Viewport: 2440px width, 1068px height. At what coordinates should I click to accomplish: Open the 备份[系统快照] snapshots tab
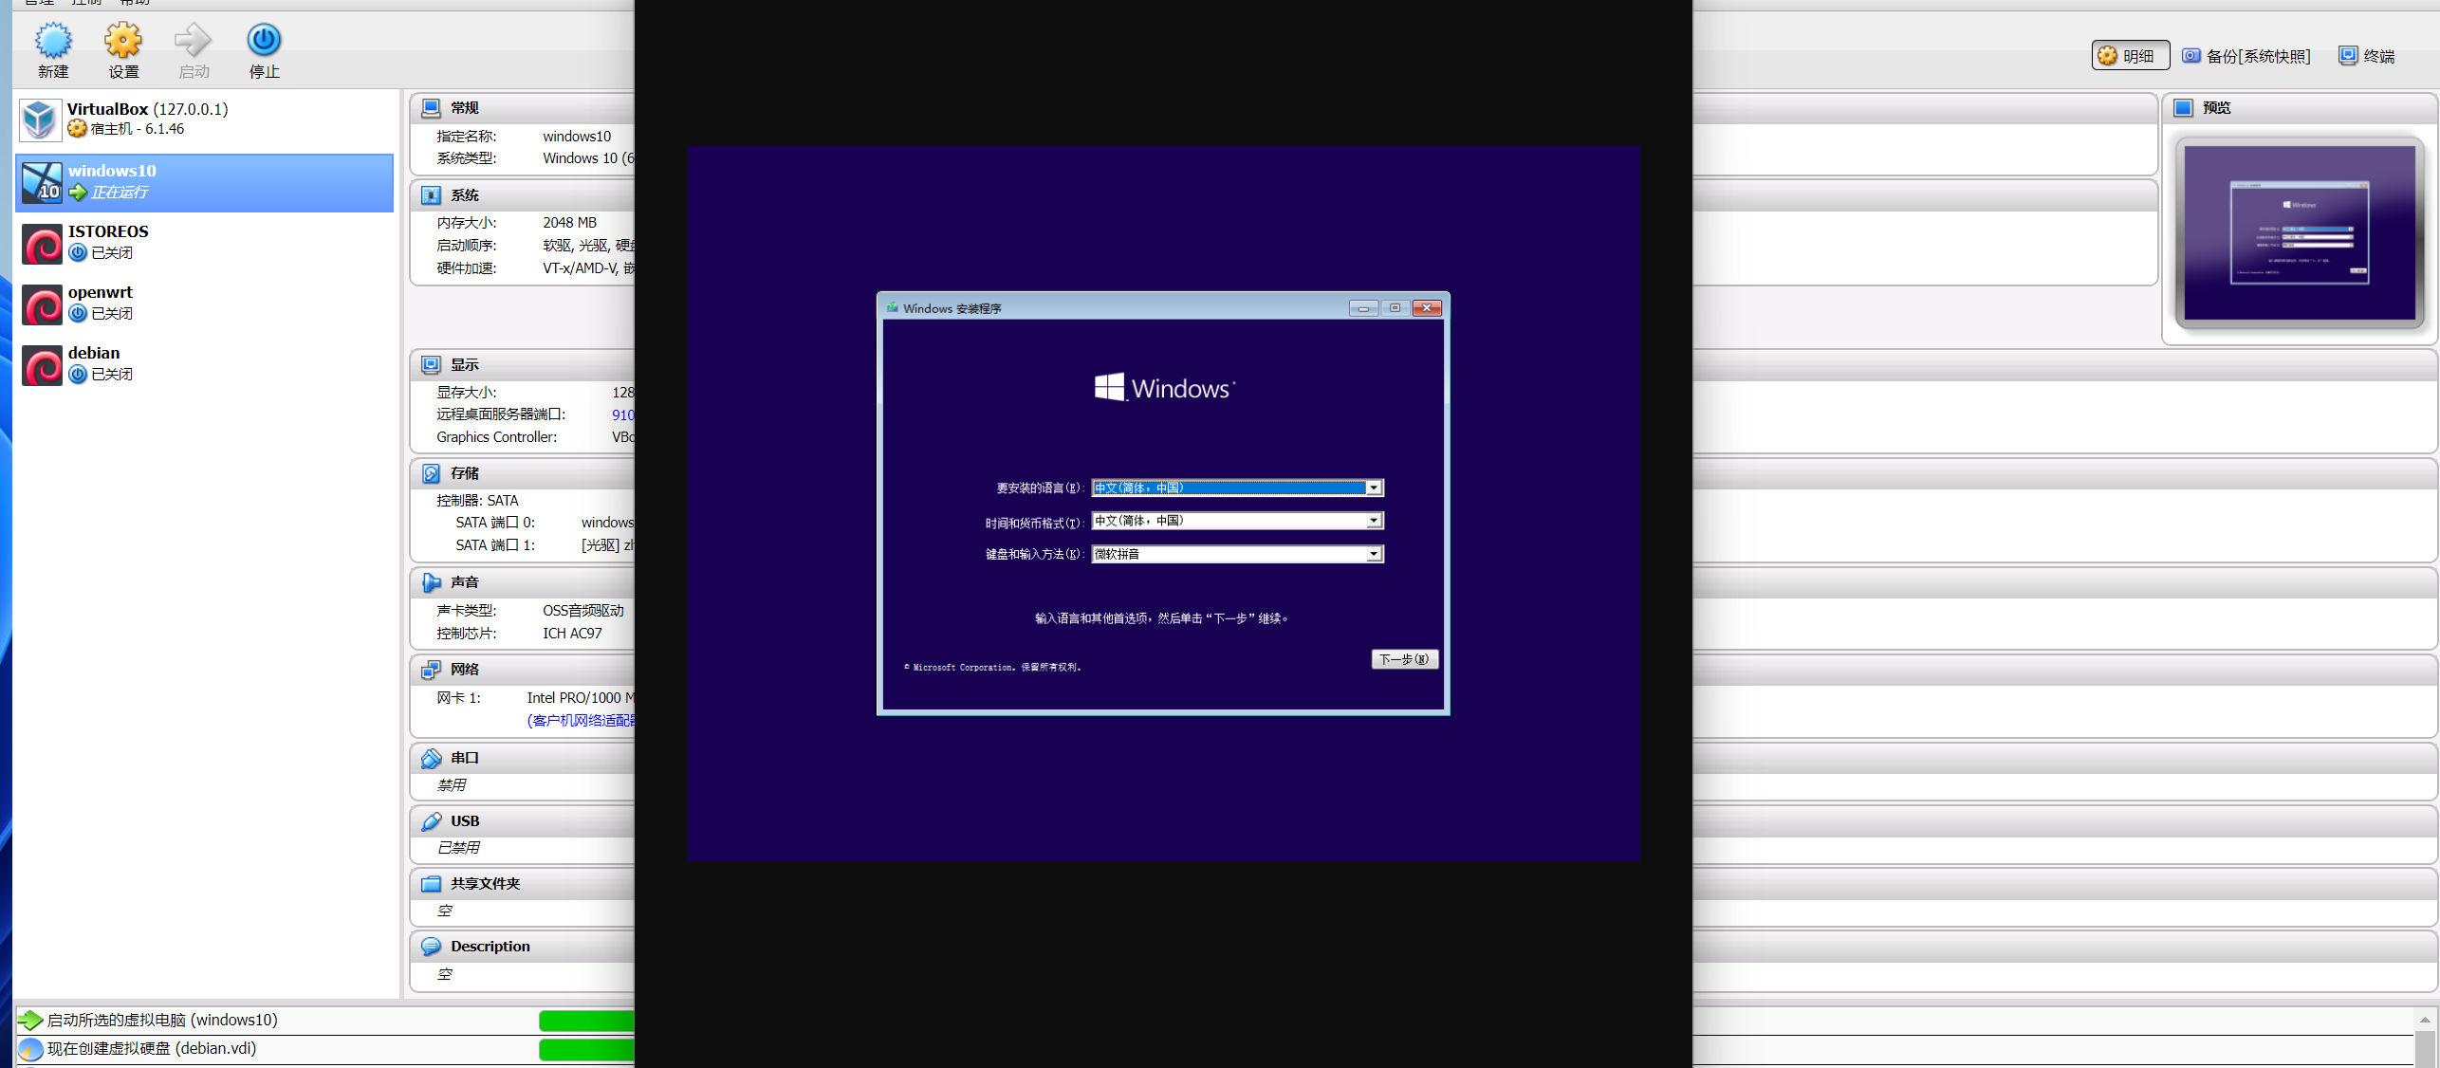click(2245, 56)
